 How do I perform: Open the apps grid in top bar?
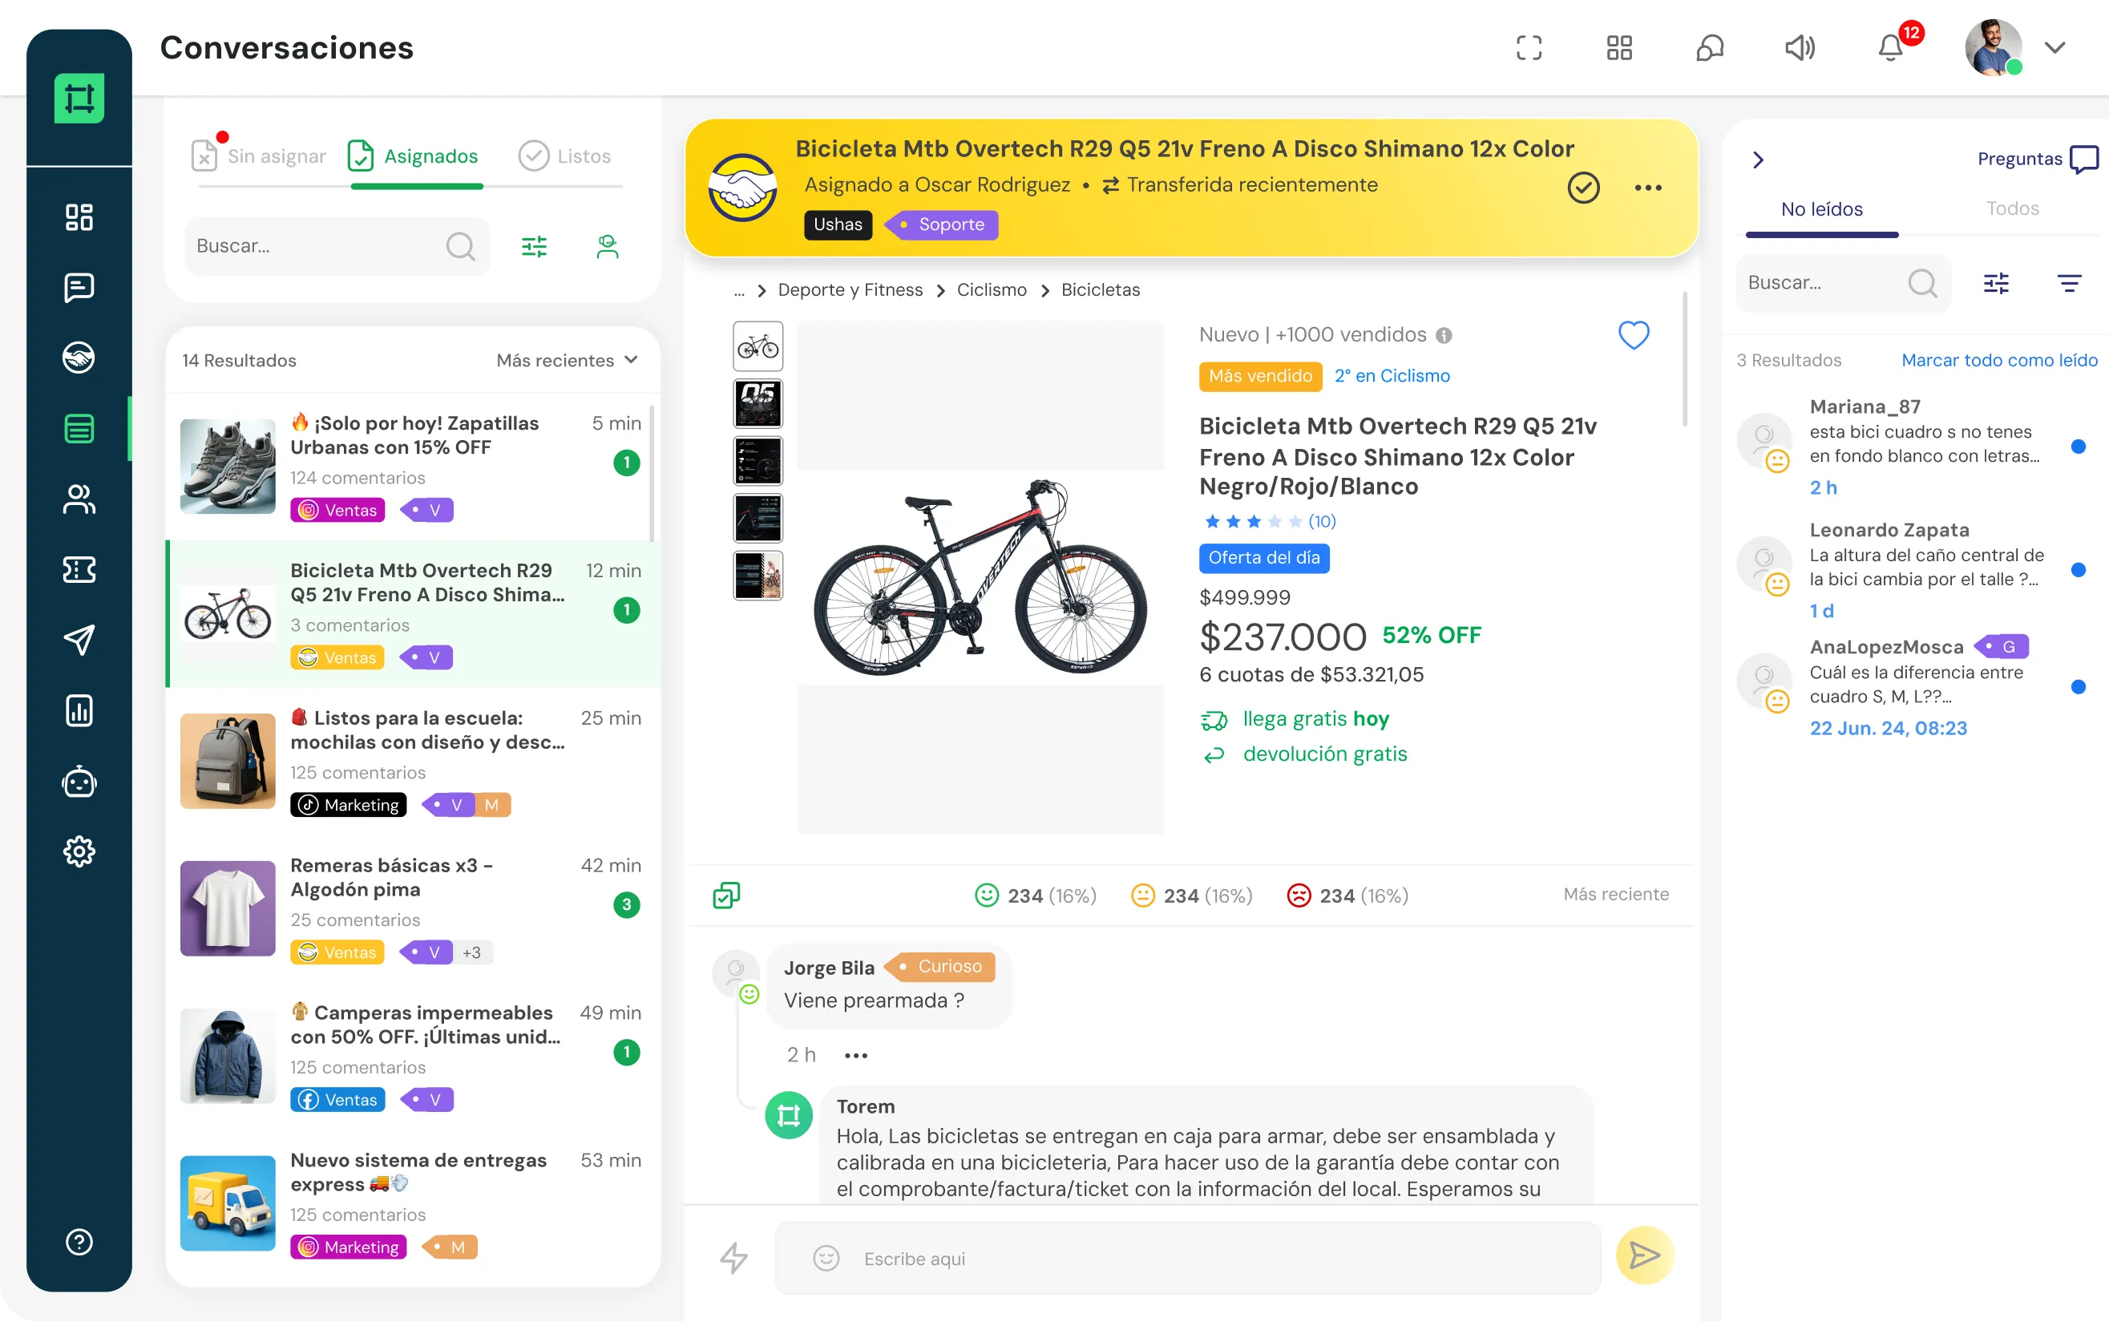(x=1618, y=47)
